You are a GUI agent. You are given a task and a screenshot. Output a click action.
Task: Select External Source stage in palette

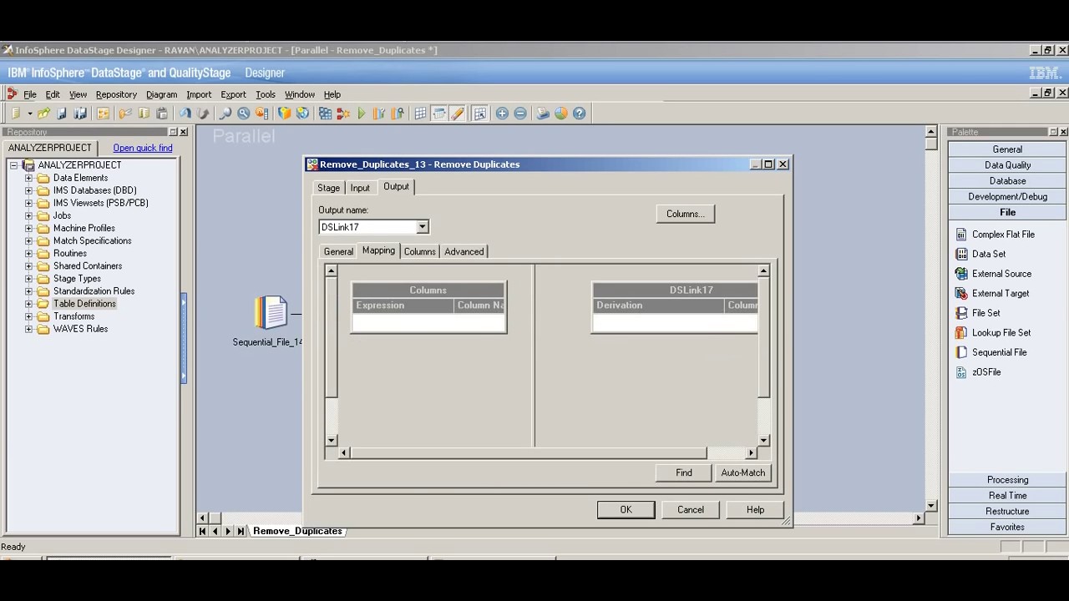tap(993, 274)
